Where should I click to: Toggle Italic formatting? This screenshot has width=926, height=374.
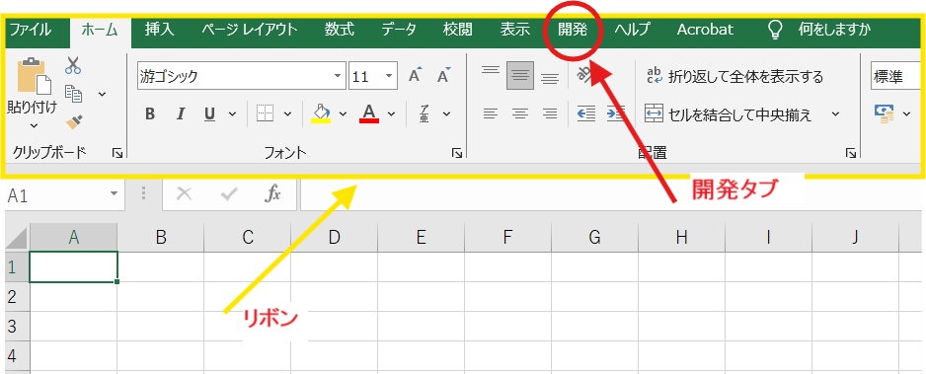[x=181, y=113]
